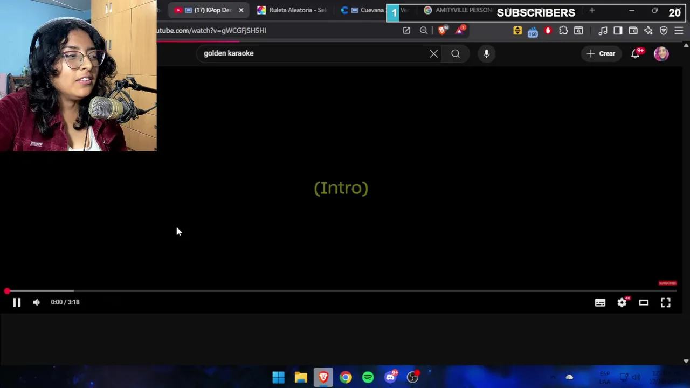This screenshot has width=690, height=388.
Task: Click the page scrollbar down arrow
Action: point(686,361)
